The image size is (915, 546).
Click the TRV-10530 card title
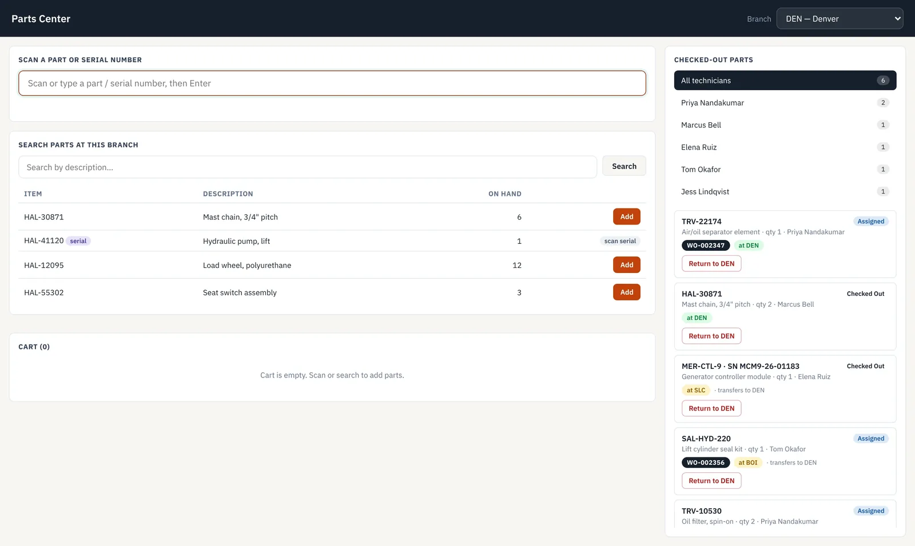702,511
